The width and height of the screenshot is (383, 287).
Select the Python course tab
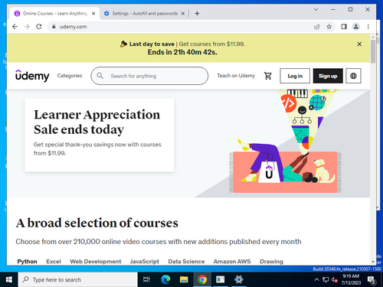pyautogui.click(x=27, y=262)
